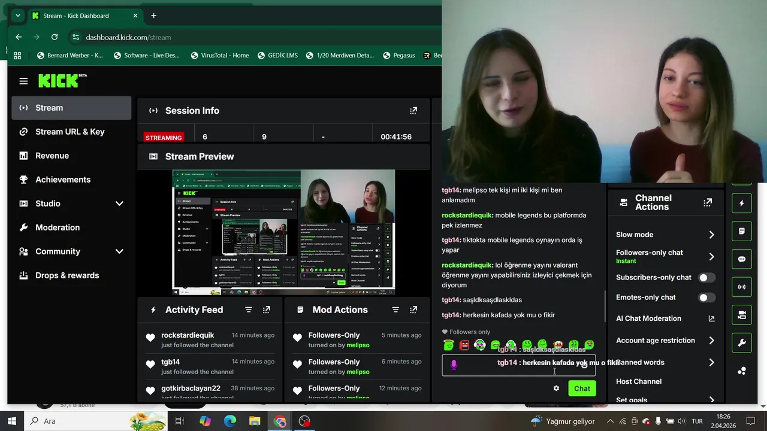Open Windows Start menu

12,421
